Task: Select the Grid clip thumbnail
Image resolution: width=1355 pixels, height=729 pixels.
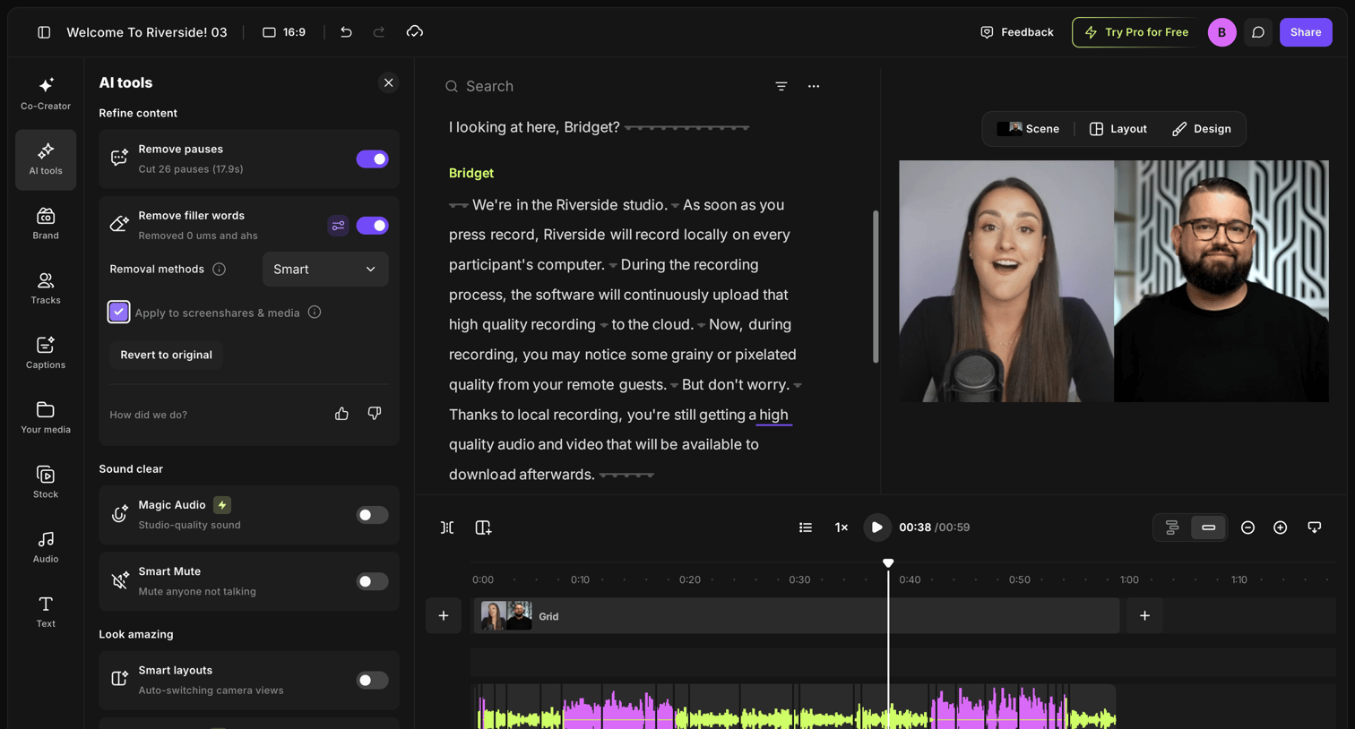Action: [x=506, y=616]
